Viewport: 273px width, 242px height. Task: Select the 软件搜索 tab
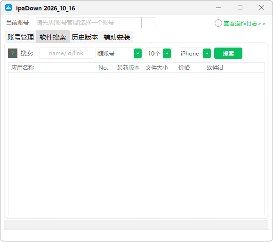click(53, 37)
